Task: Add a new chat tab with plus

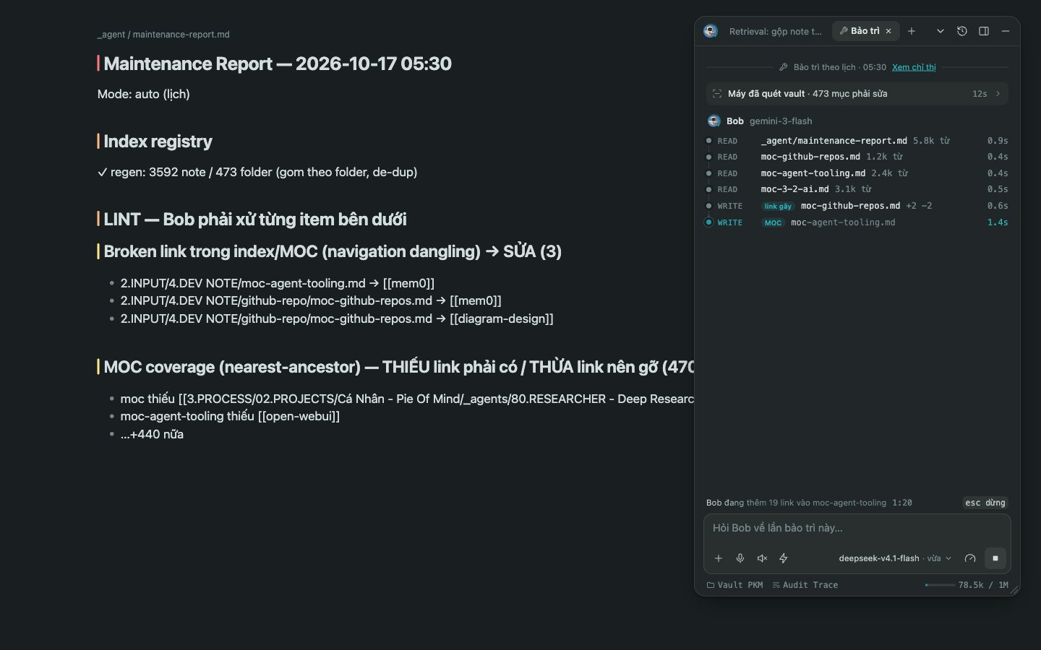Action: (912, 31)
